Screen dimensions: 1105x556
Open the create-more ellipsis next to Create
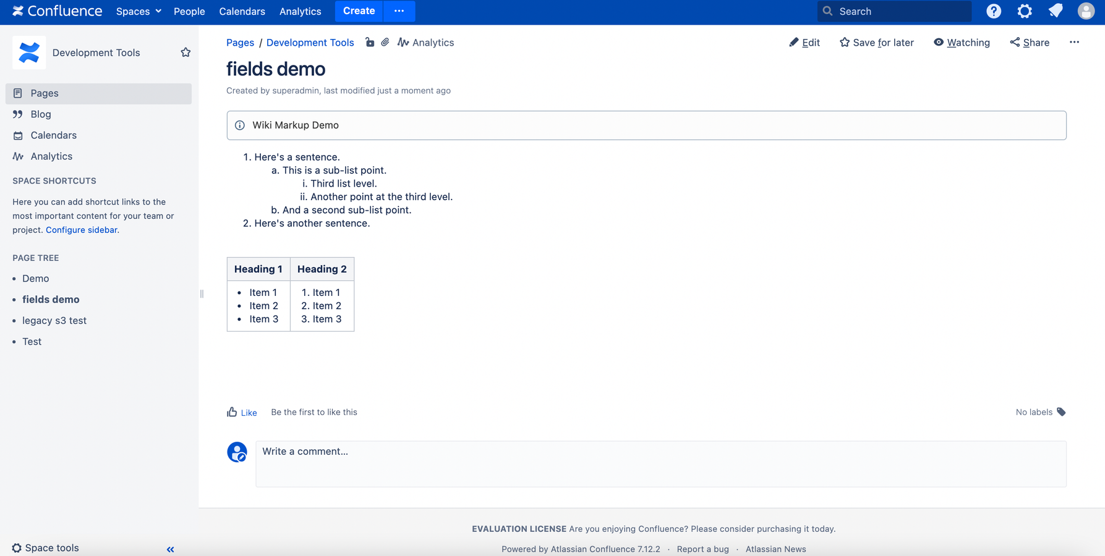coord(399,11)
